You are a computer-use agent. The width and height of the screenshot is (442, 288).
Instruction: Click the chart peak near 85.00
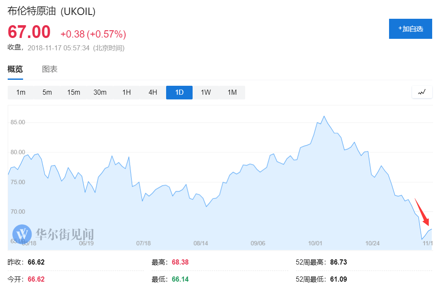tap(324, 116)
